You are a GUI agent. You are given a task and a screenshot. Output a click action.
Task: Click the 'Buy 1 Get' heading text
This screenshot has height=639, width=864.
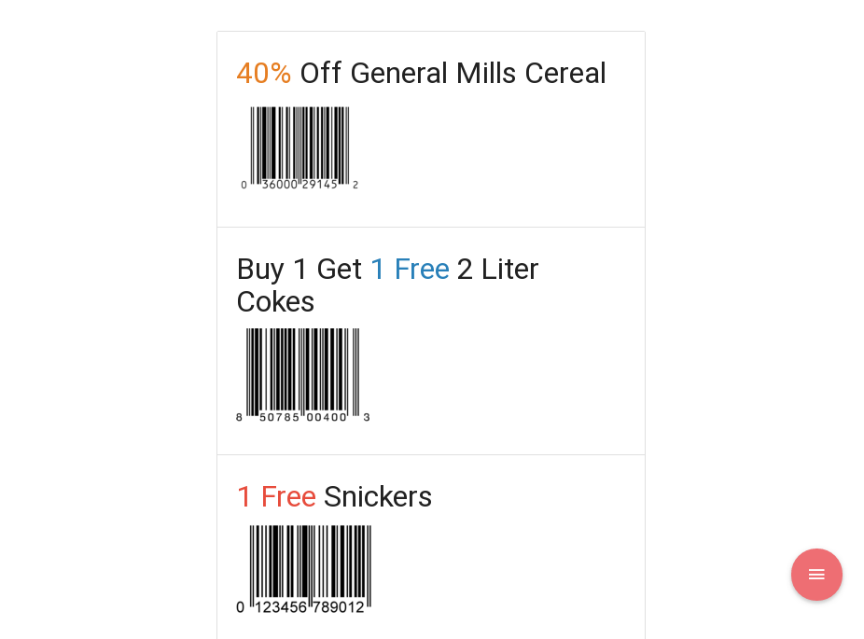[299, 269]
